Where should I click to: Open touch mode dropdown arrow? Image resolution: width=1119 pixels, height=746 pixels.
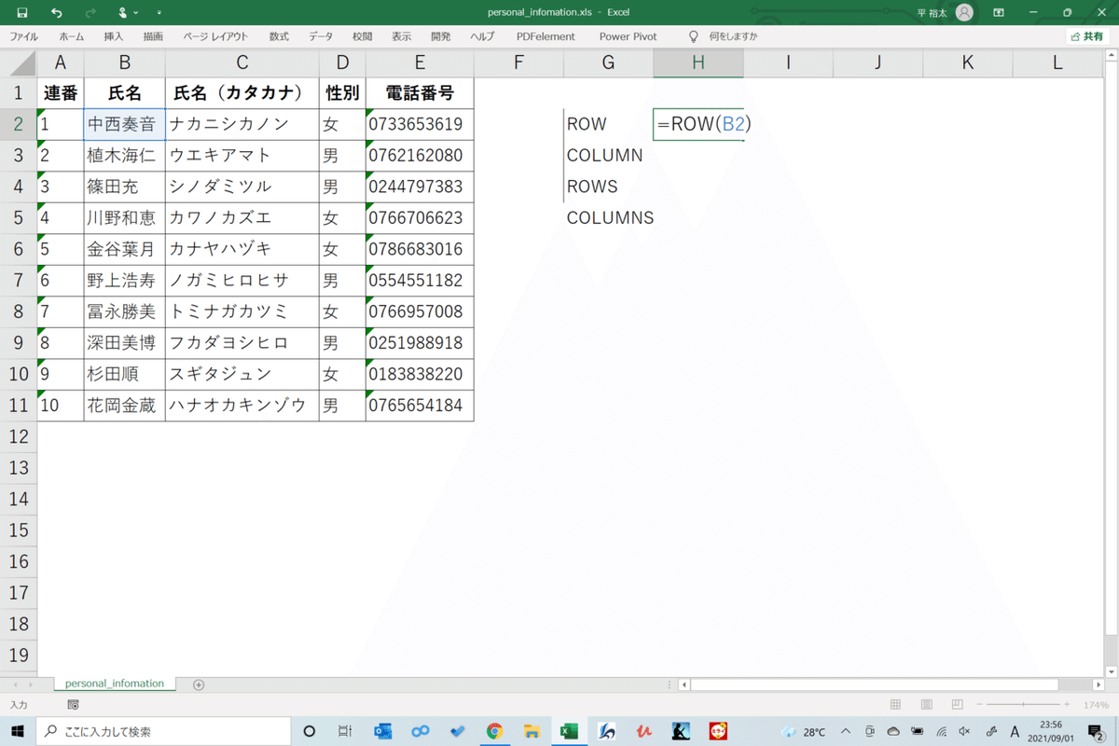[137, 13]
